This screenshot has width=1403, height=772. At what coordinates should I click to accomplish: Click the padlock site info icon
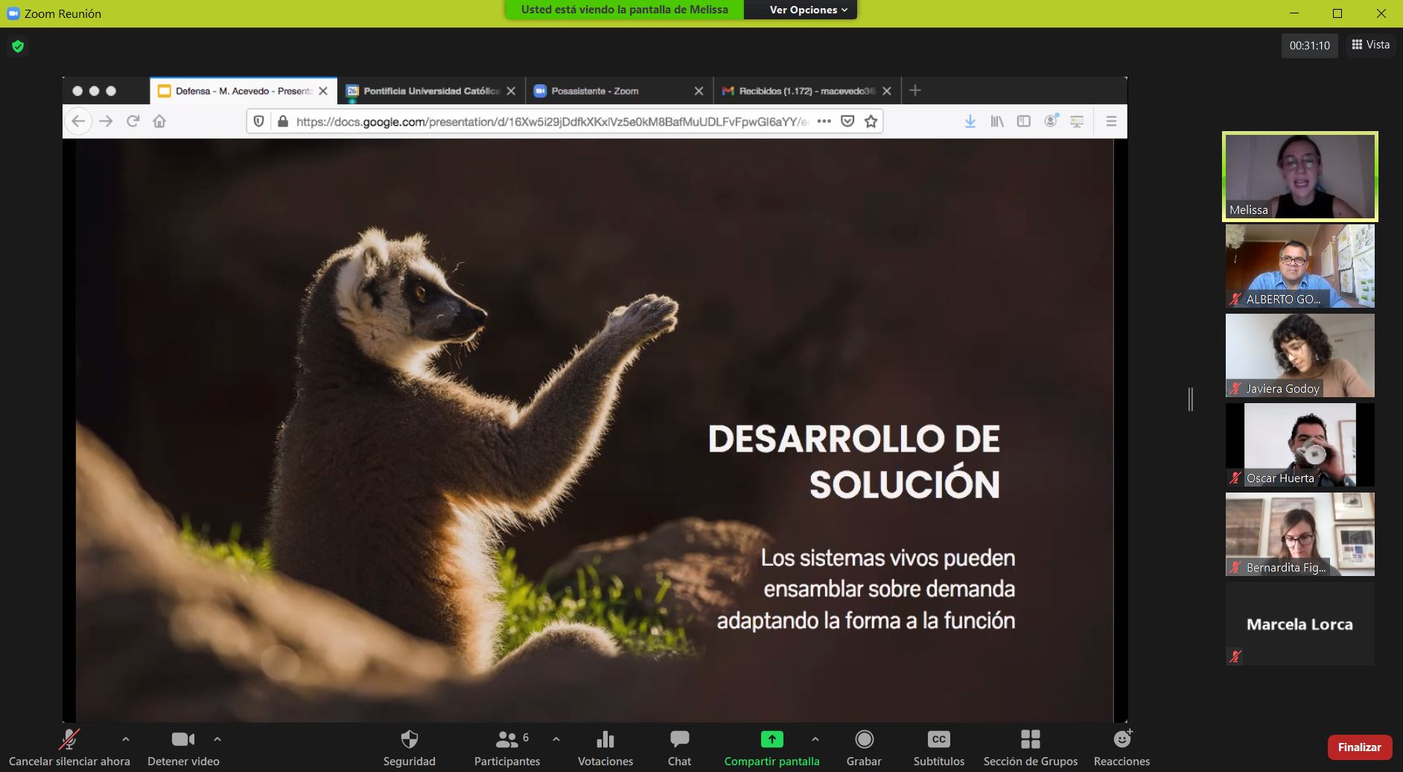click(282, 121)
